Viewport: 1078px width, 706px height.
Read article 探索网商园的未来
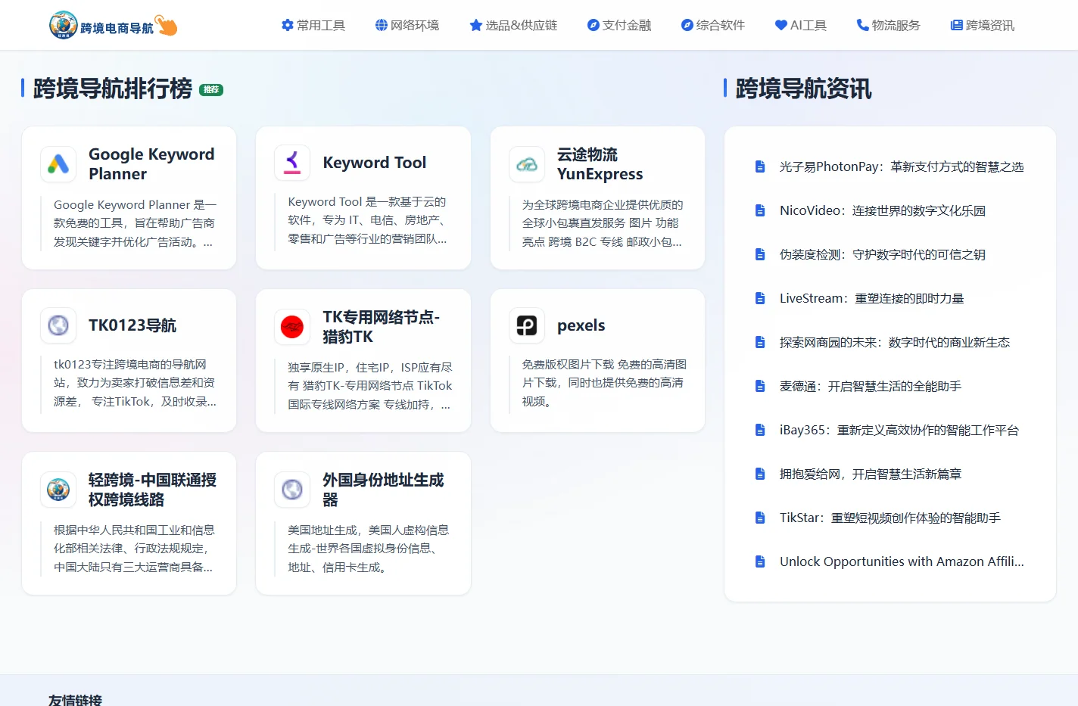point(895,342)
